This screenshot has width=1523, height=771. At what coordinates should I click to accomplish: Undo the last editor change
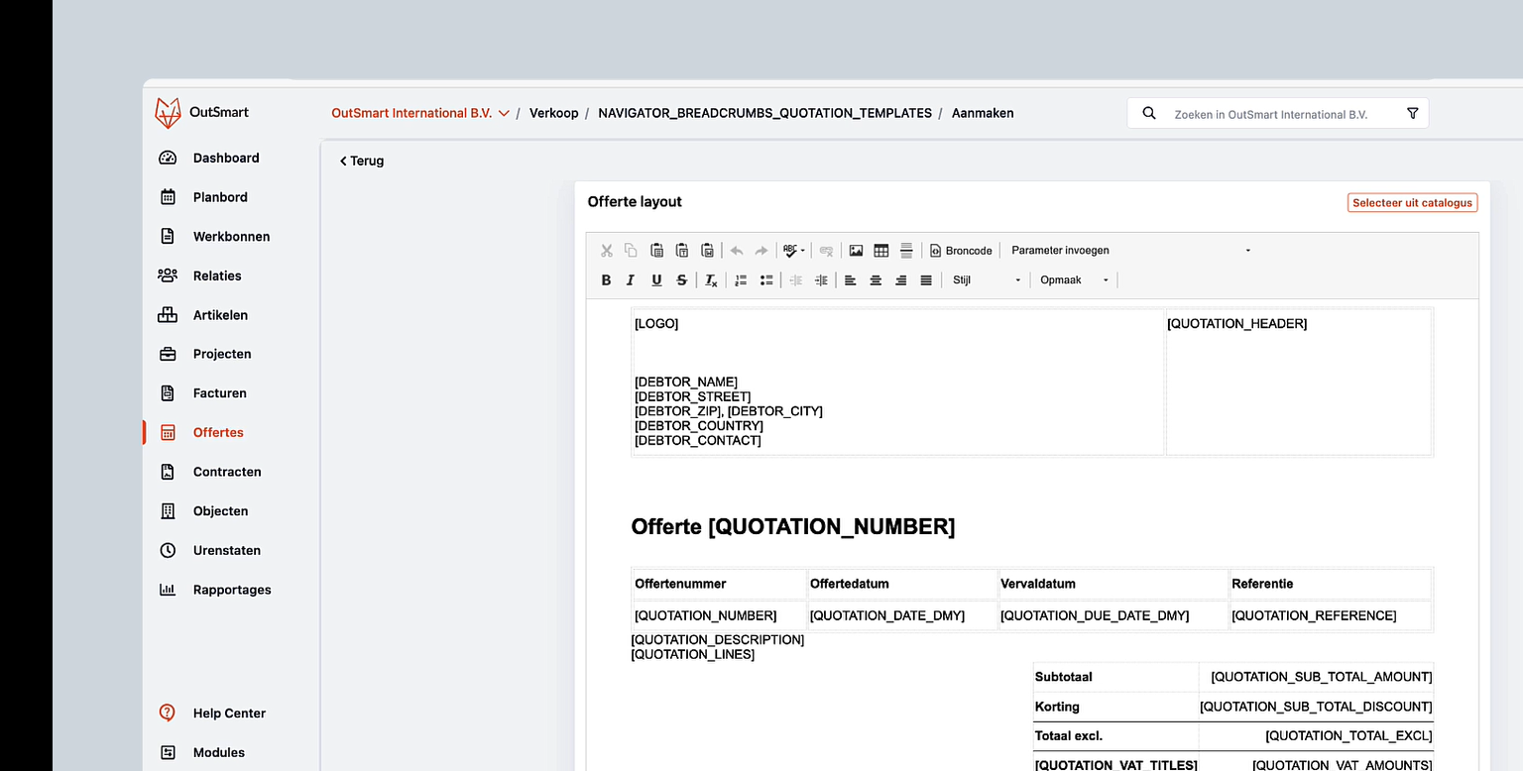[x=737, y=250]
